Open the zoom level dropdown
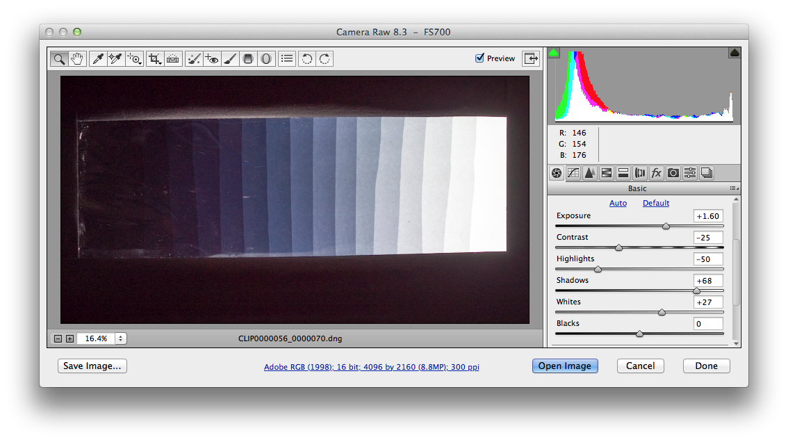The height and width of the screenshot is (442, 788). pyautogui.click(x=121, y=338)
